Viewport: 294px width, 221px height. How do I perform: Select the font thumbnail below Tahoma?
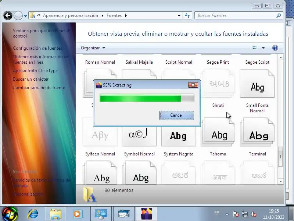coord(218,172)
